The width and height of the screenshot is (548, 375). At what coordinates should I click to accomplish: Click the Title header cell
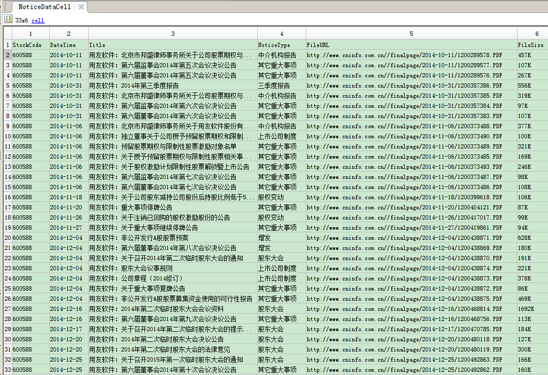173,45
